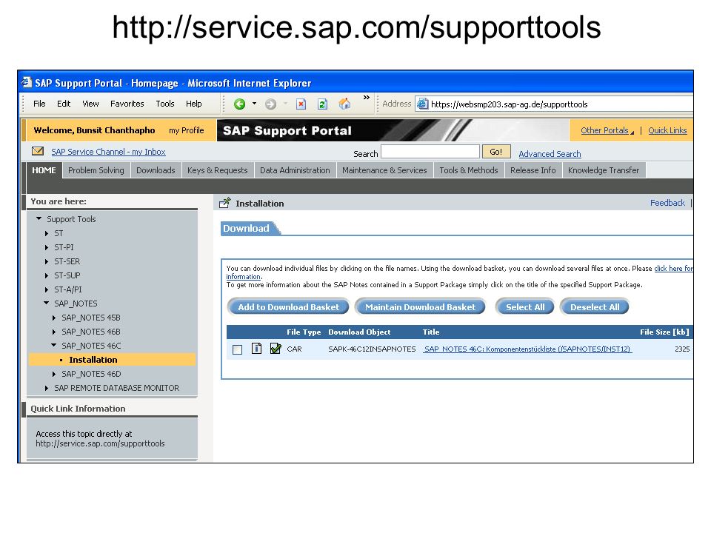Screen dimensions: 711x533
Task: Expand the ST-PI tree node
Action: tap(46, 247)
